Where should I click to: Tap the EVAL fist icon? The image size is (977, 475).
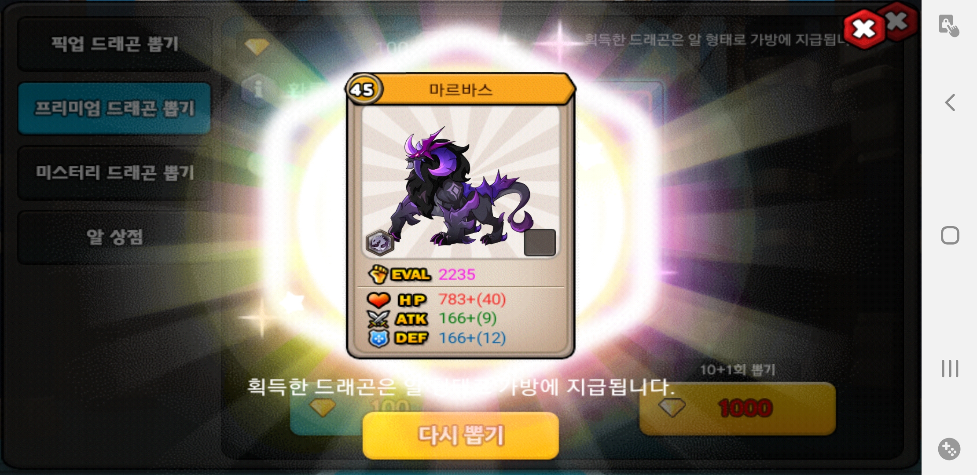pos(378,274)
